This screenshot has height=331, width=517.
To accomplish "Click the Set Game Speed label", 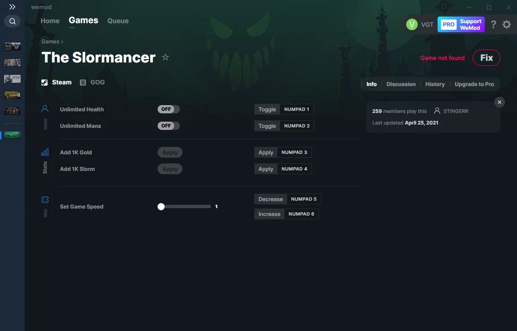I will 81,206.
